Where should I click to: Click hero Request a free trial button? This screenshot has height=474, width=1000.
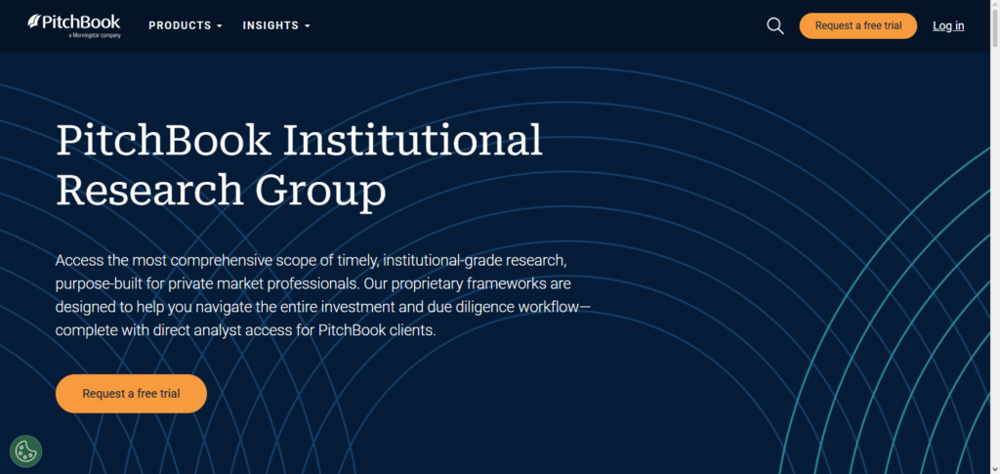pos(132,394)
